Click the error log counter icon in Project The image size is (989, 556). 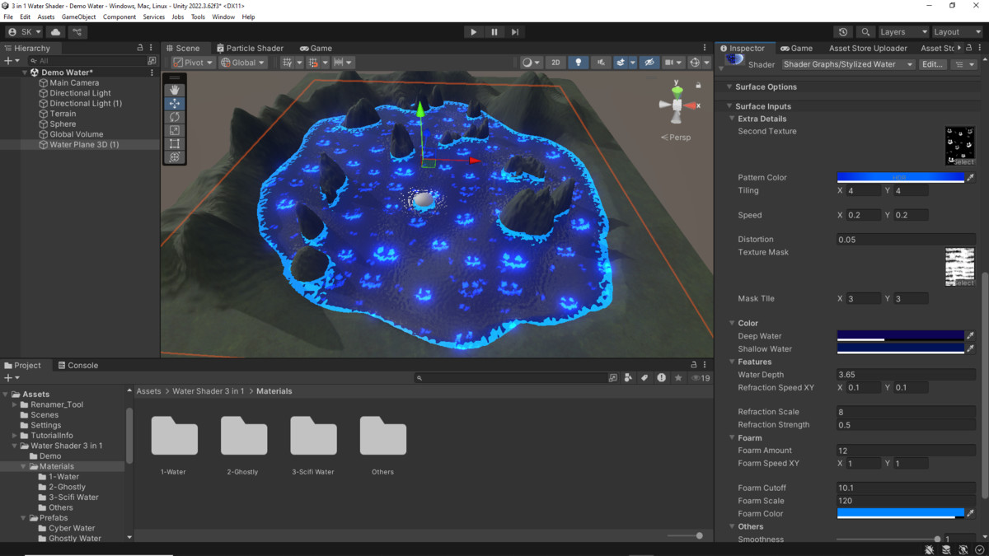661,378
